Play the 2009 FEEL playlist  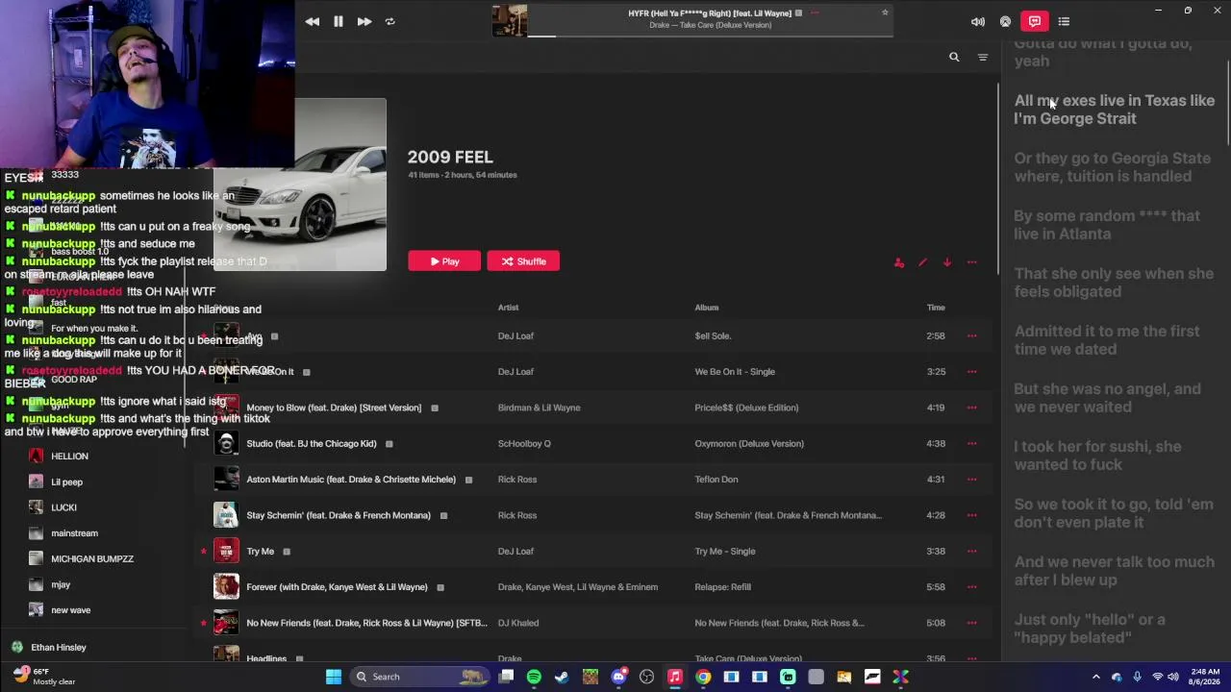tap(444, 261)
